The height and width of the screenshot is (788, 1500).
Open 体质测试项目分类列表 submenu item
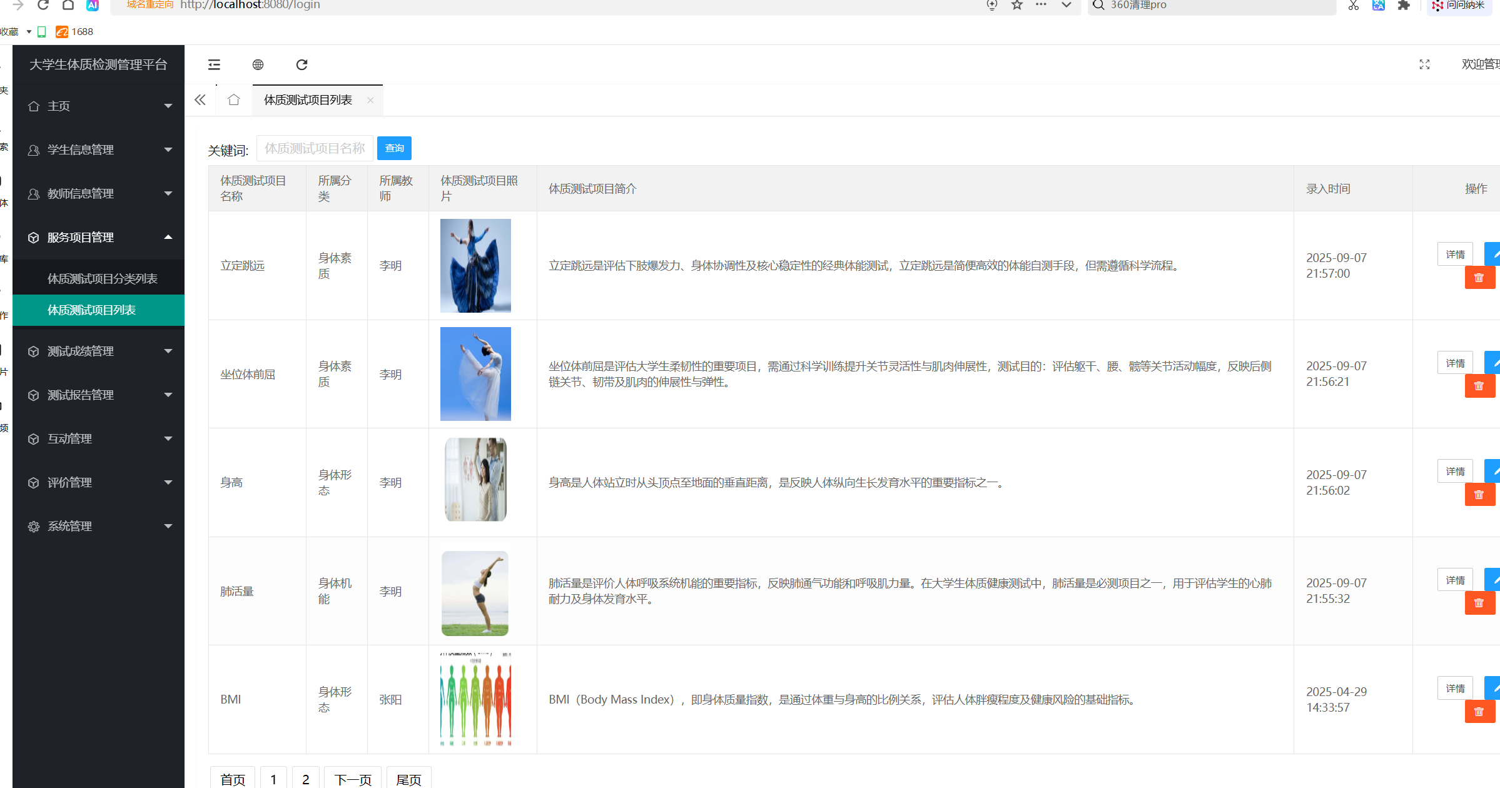103,279
